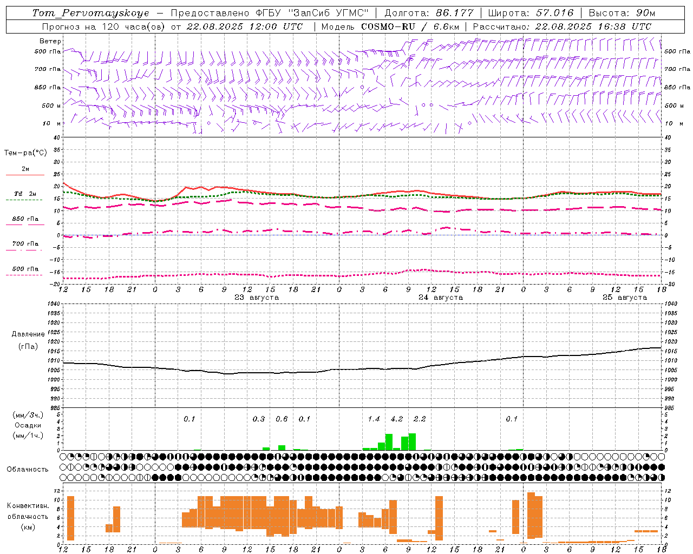Screen dimensions: 693x554
Task: Click the (мм/1ч.) precipitation unit label
Action: [x=28, y=436]
